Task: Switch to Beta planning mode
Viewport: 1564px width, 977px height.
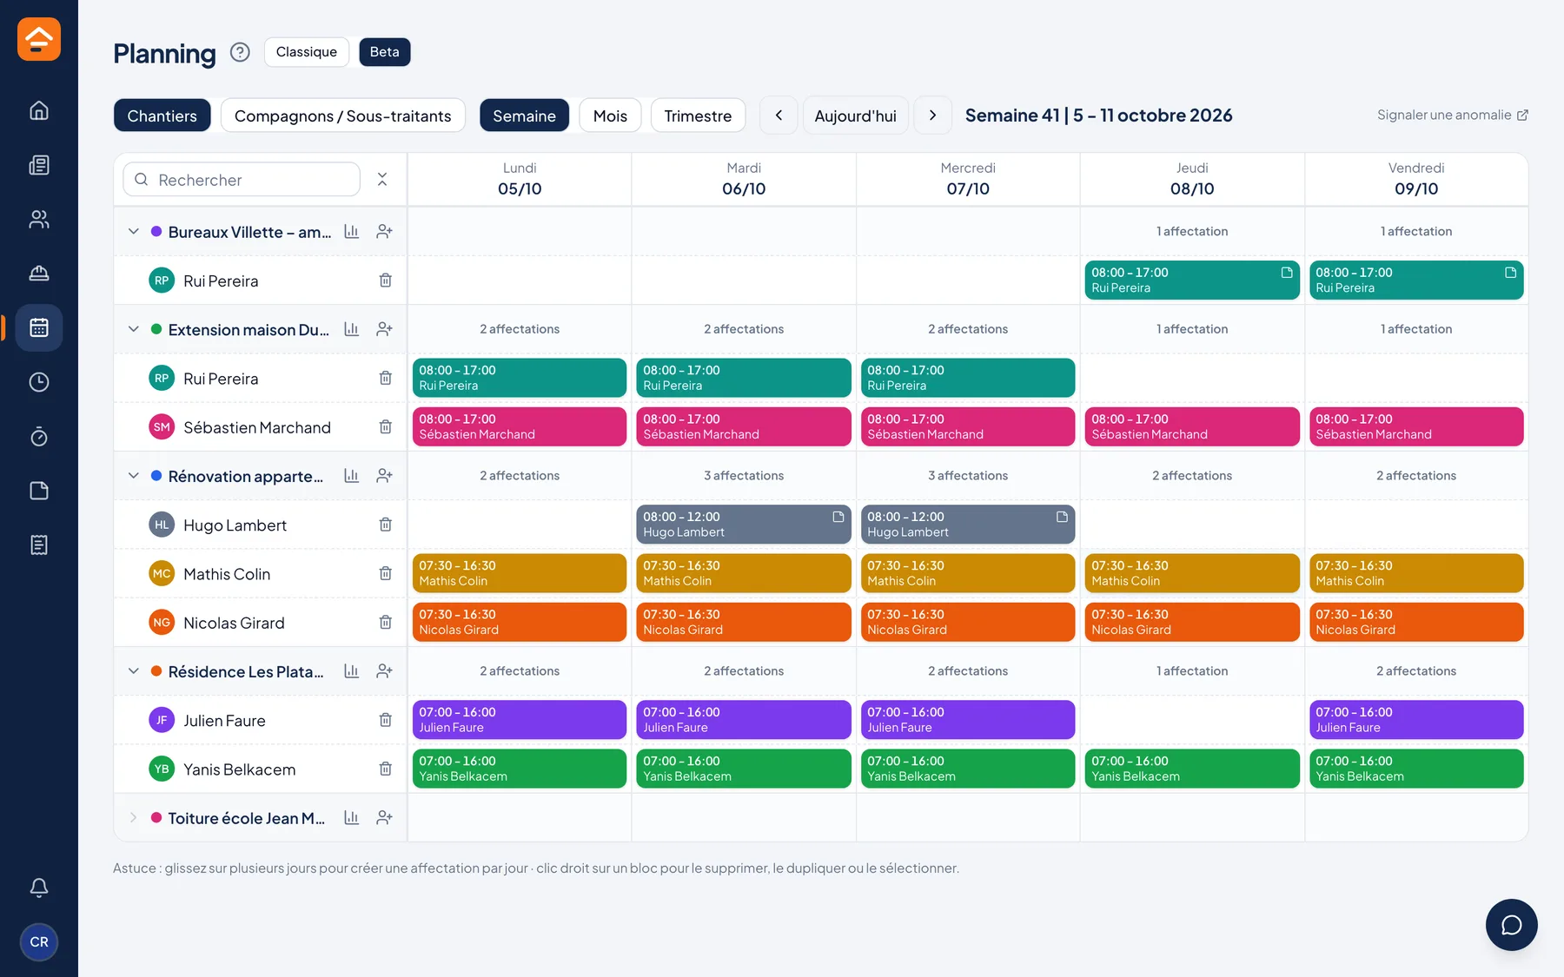Action: click(x=384, y=52)
